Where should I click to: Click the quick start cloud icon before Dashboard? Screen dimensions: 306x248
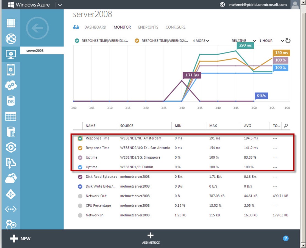point(76,27)
